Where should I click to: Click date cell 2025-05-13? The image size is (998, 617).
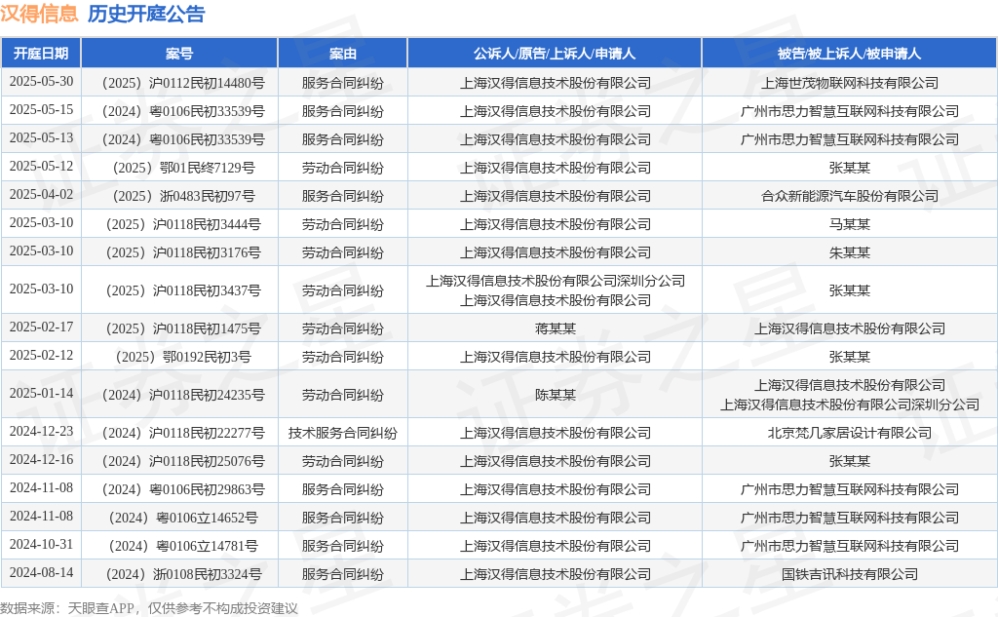coord(41,138)
